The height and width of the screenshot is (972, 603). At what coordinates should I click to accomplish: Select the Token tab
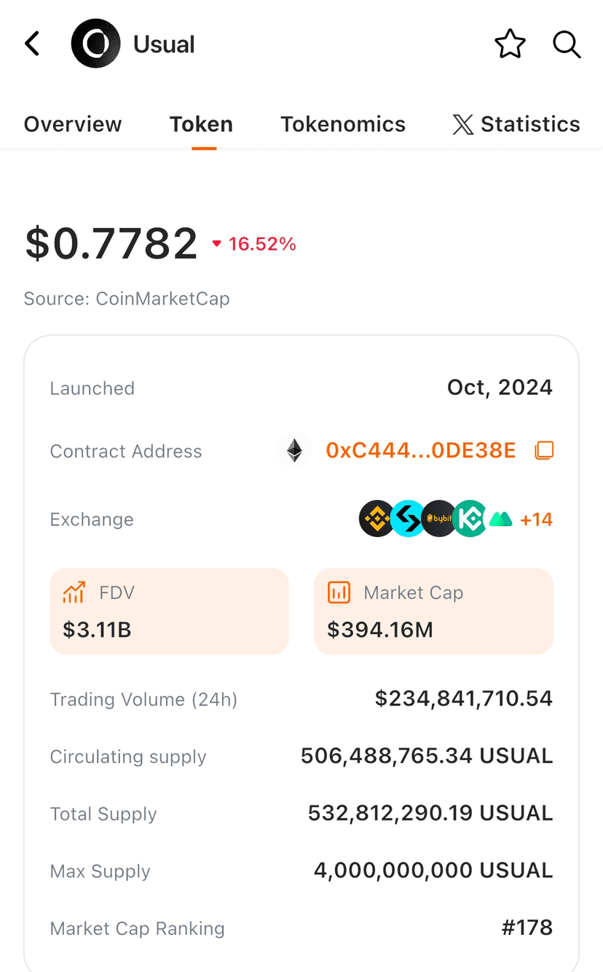[x=201, y=124]
